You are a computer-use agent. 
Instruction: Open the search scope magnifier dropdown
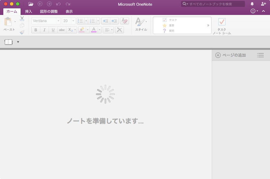[185, 4]
